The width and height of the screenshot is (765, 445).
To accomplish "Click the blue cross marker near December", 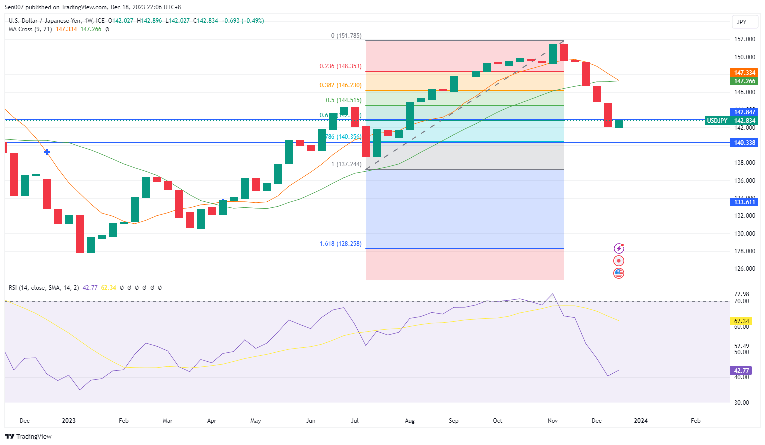I will 47,152.
